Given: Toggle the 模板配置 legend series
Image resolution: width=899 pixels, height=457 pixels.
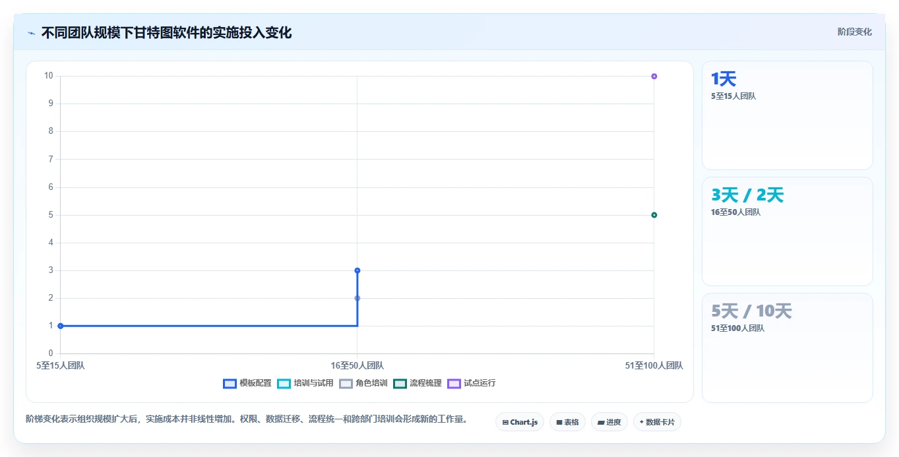Looking at the screenshot, I should tap(247, 383).
